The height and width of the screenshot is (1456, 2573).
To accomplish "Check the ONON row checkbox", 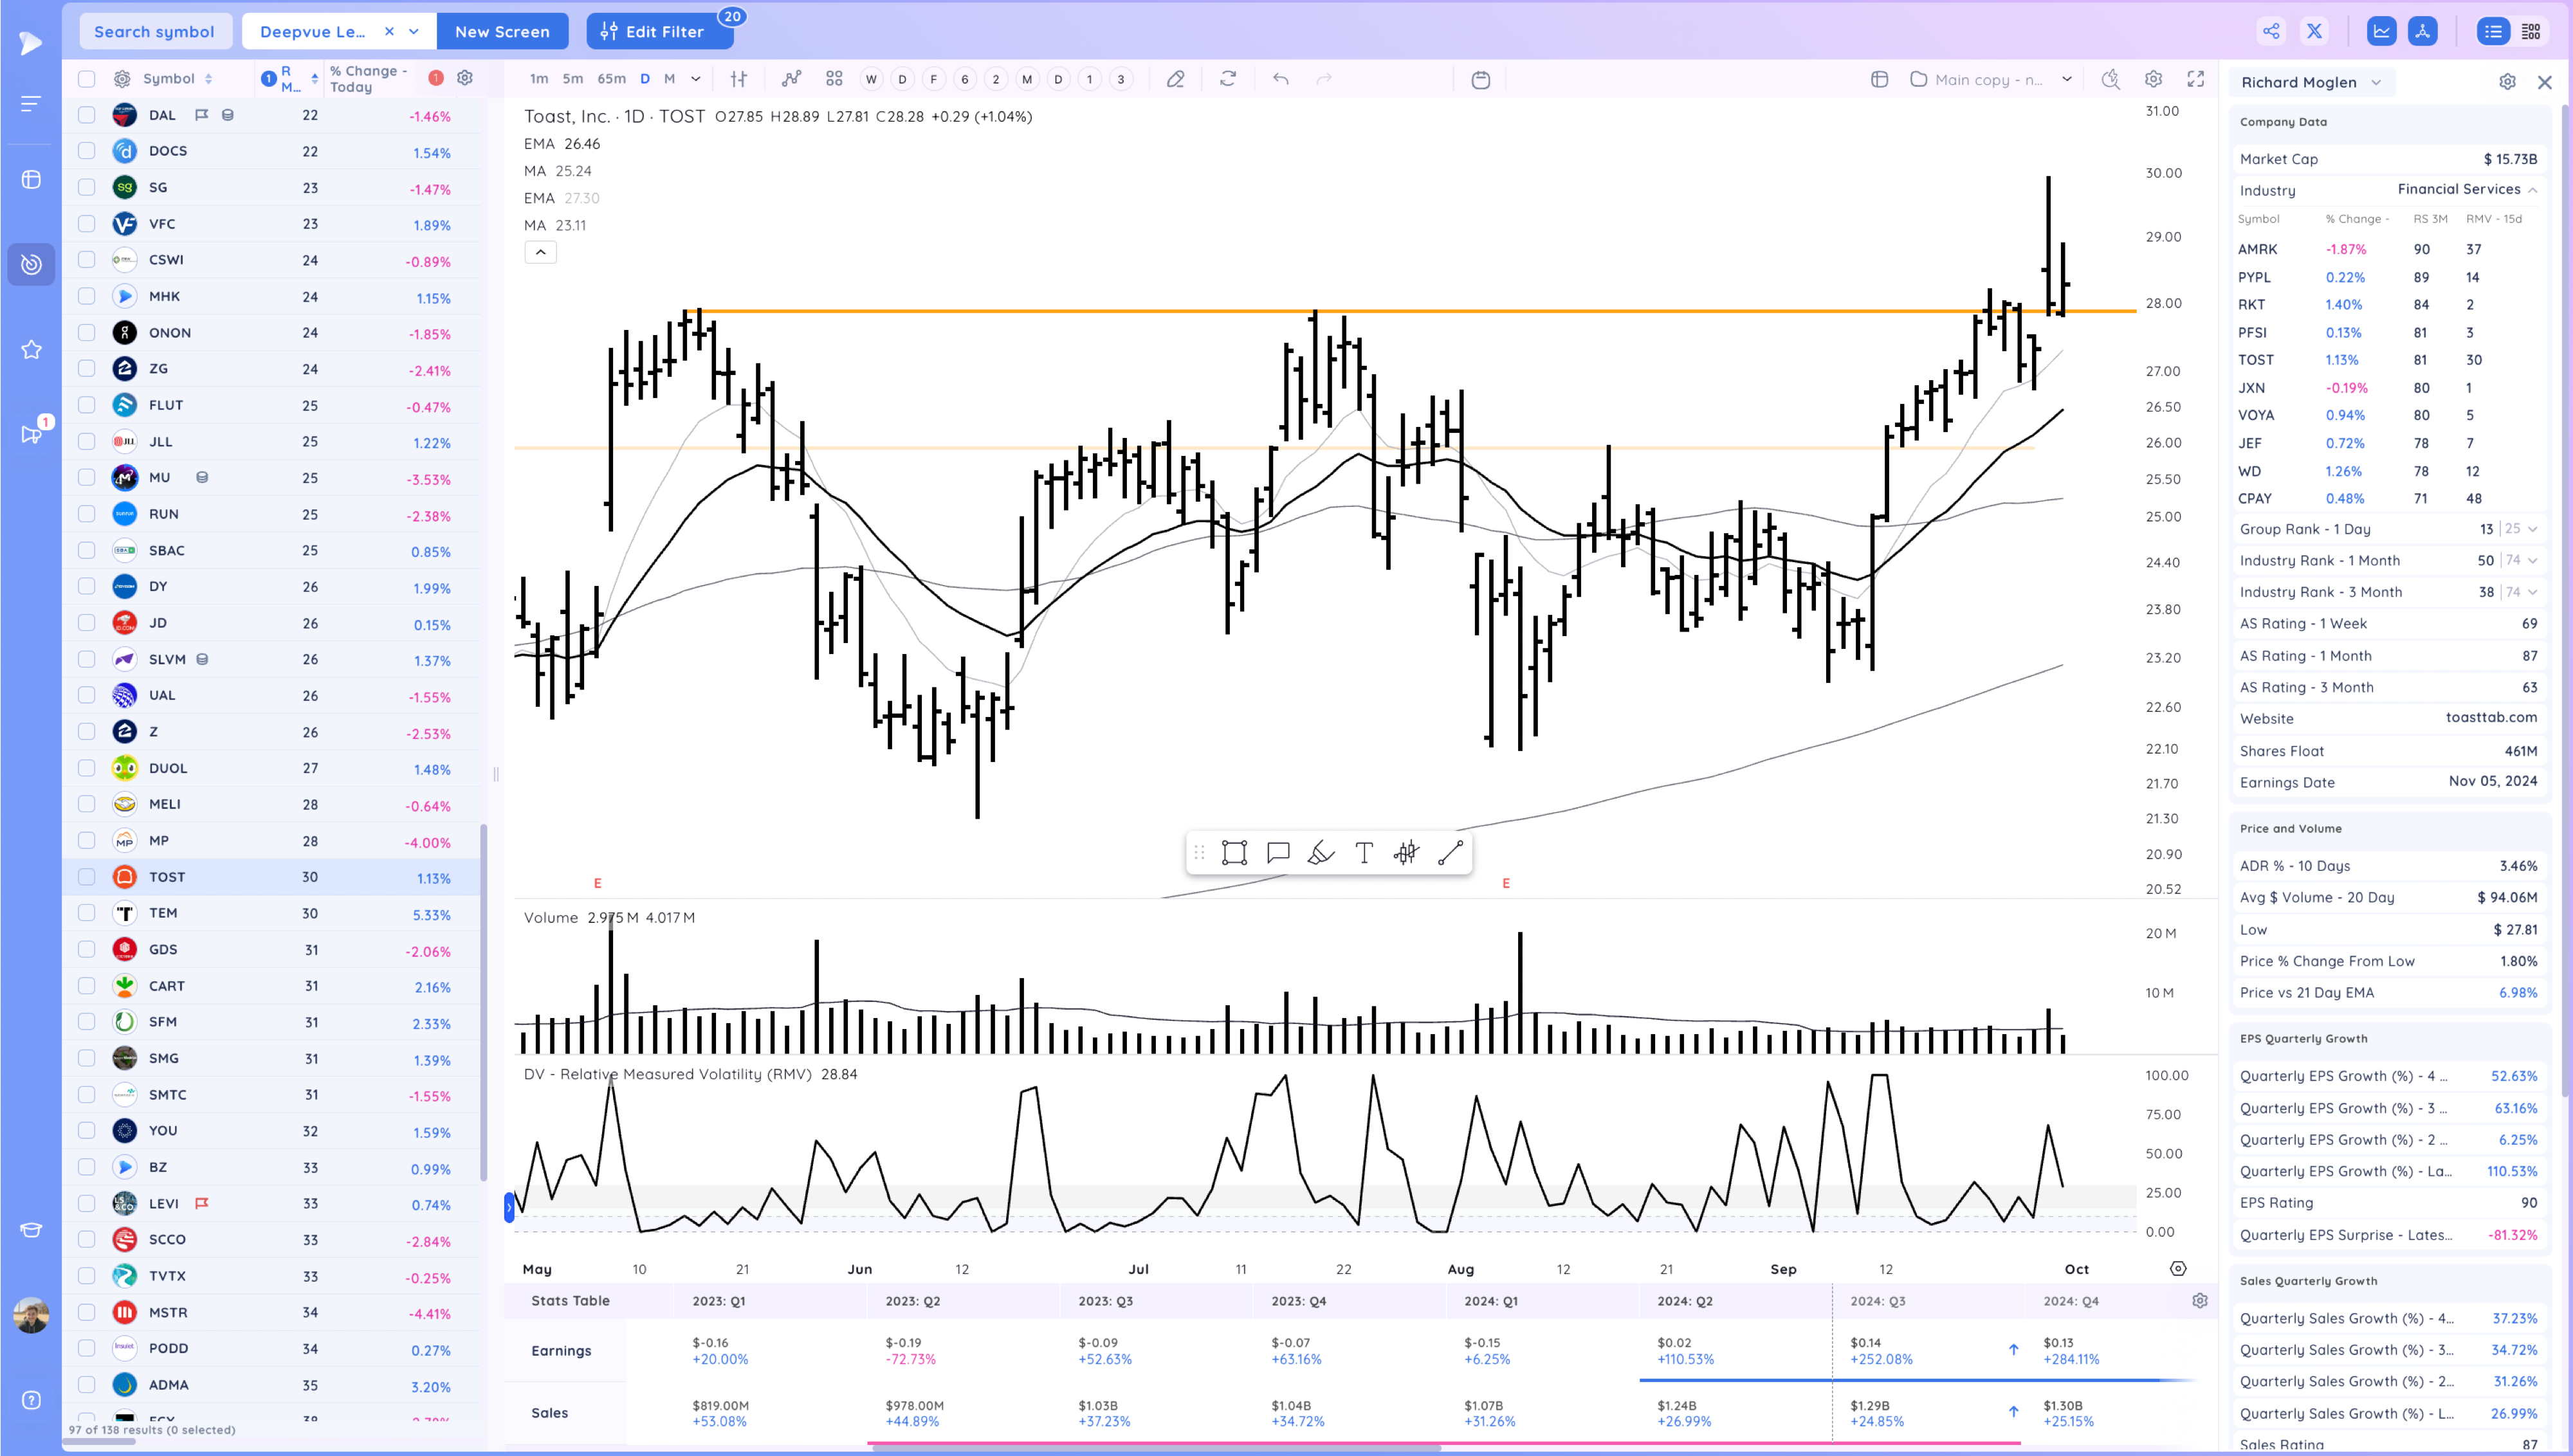I will coord(87,333).
